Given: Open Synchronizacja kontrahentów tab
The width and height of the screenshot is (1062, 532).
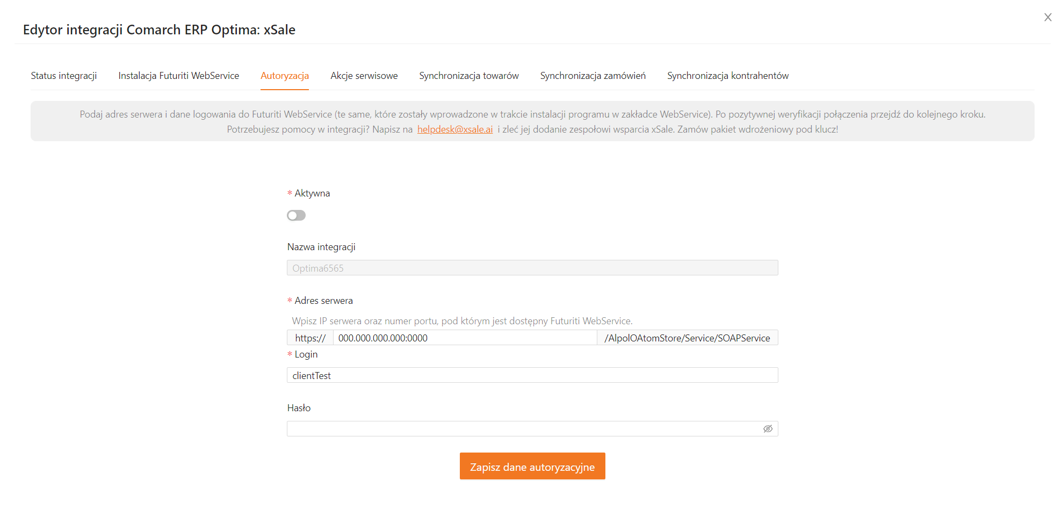Looking at the screenshot, I should click(727, 76).
